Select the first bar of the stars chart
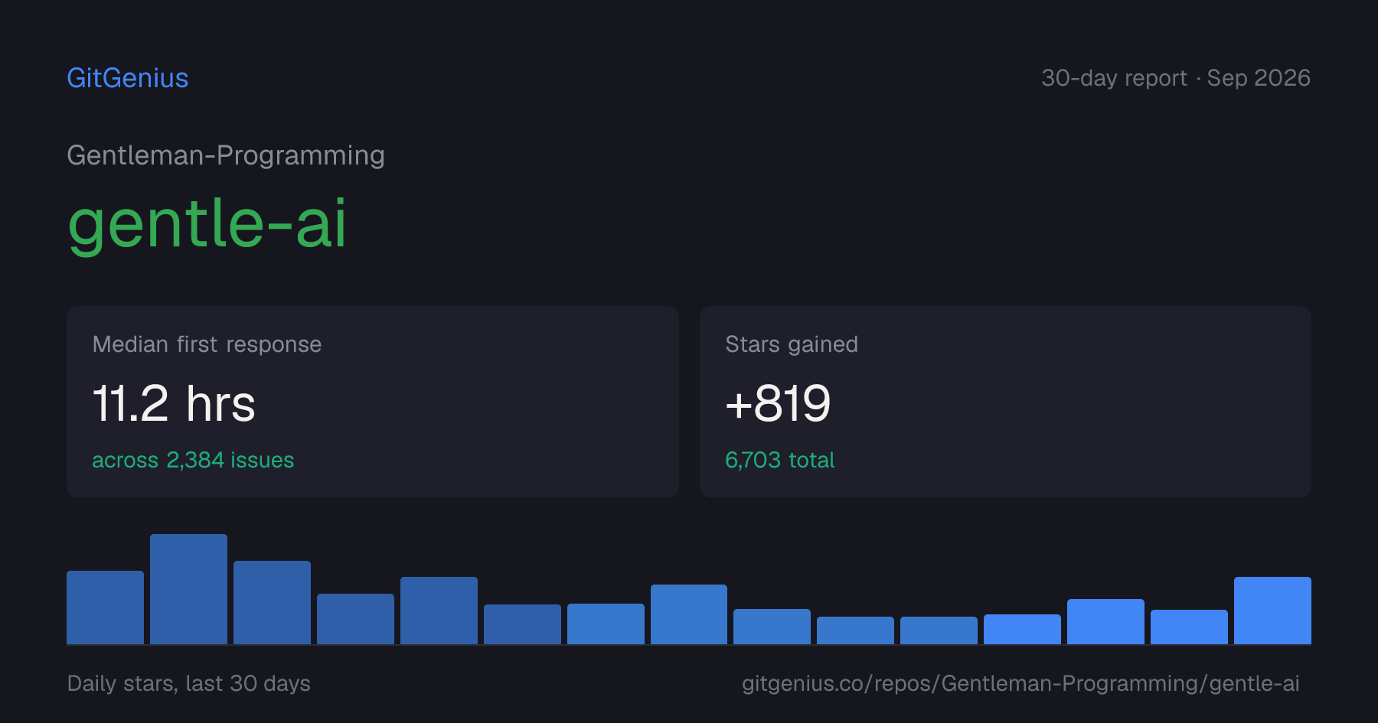This screenshot has height=723, width=1378. [105, 607]
